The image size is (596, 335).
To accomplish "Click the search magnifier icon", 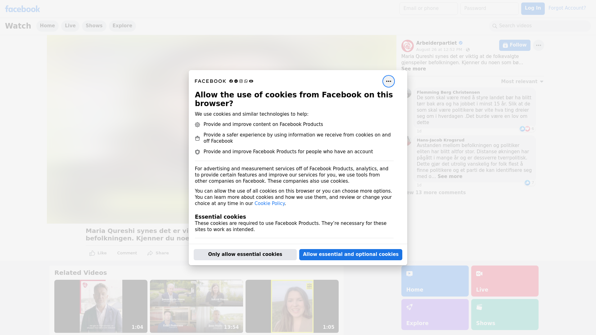I will 494,26.
